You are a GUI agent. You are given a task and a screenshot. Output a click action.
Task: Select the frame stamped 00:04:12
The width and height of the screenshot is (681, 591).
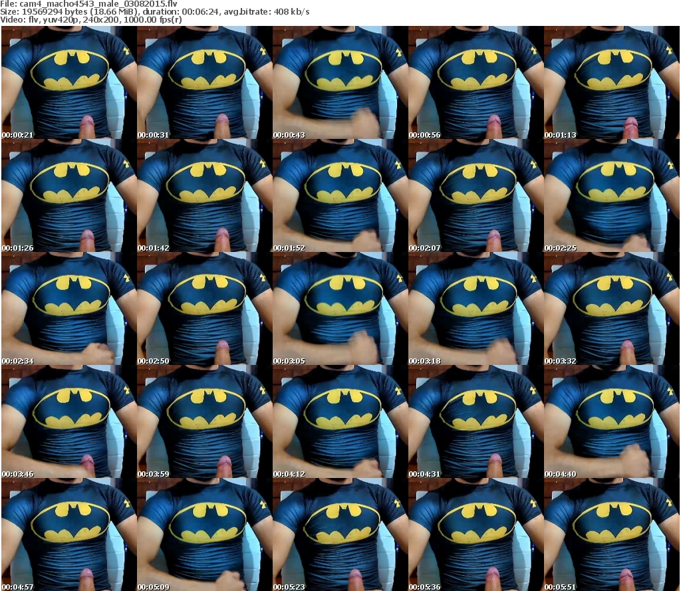pos(340,421)
